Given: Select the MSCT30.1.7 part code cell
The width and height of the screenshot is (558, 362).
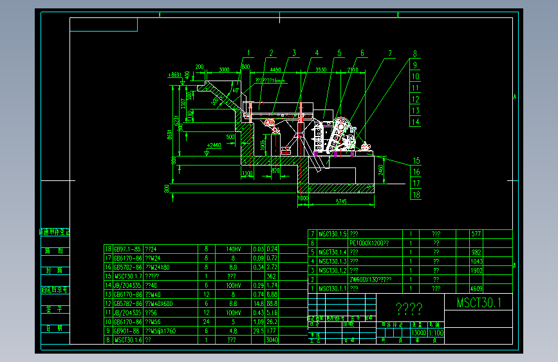Looking at the screenshot, I should pos(128,276).
